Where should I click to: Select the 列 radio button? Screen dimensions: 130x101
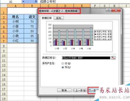tap(63, 67)
